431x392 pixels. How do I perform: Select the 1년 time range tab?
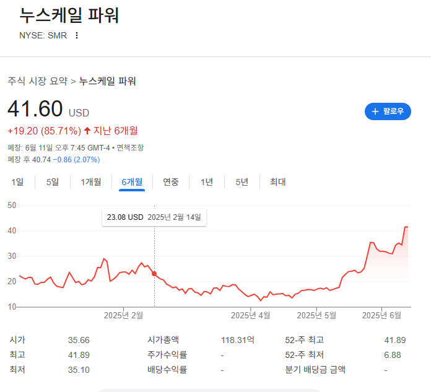coord(207,182)
